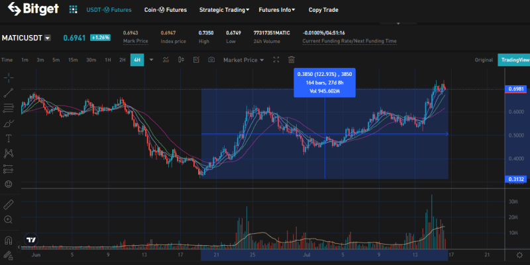The height and width of the screenshot is (265, 530).
Task: Click the 0.7350 High value
Action: pos(206,32)
